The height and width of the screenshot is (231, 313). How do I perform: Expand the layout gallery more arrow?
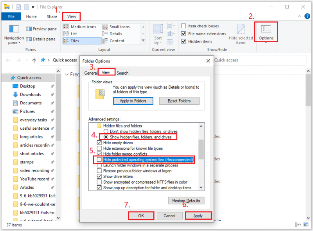point(143,41)
